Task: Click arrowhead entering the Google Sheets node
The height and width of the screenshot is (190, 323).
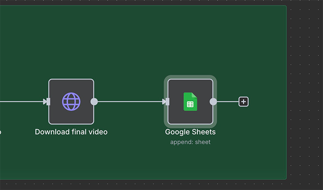Action: (164, 101)
